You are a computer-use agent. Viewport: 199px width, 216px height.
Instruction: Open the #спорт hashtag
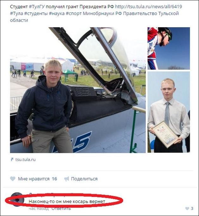point(74,14)
